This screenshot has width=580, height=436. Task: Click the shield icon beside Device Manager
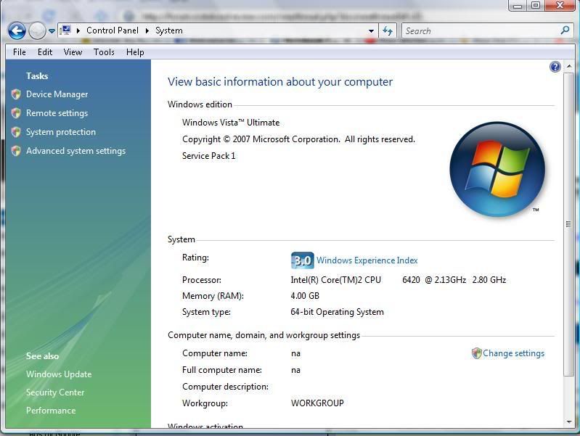point(16,94)
